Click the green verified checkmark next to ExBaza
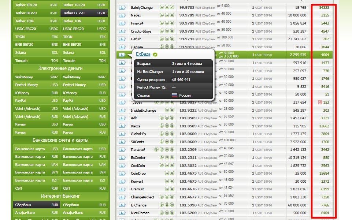Image resolution: width=352 pixels, height=220 pixels. coord(155,55)
